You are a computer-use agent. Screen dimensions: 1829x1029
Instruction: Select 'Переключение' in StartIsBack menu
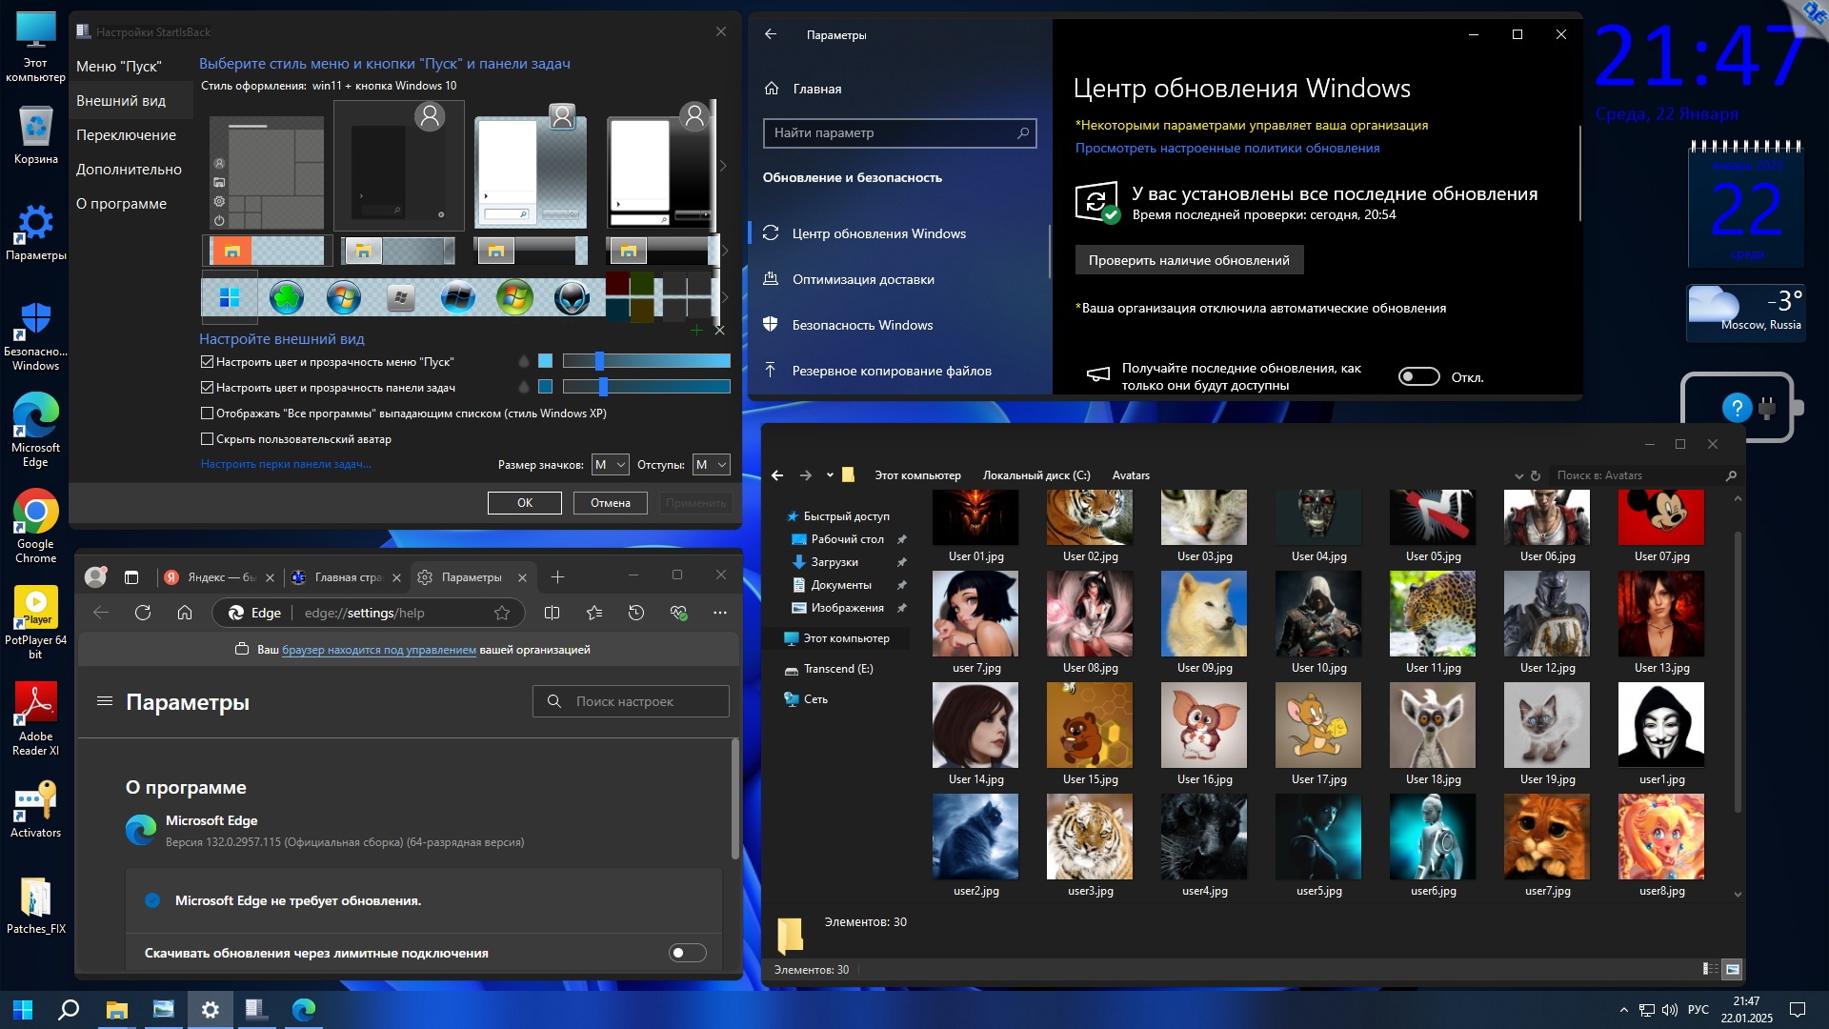coord(126,135)
